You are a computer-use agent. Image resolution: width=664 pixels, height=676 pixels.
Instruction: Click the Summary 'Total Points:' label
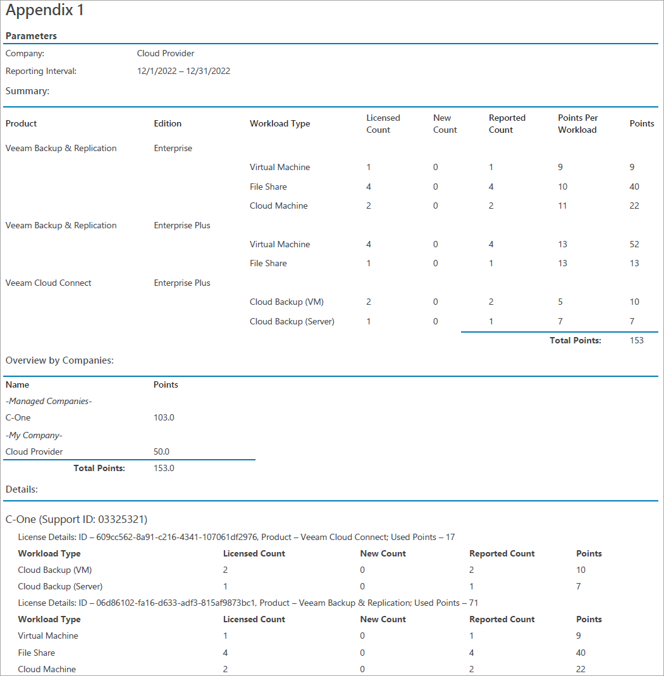tap(575, 341)
